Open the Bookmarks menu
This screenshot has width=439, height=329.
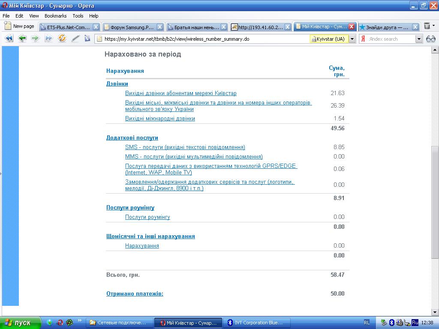tap(56, 16)
